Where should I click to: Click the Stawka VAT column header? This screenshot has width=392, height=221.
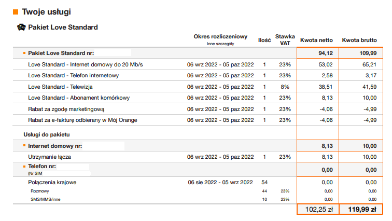pyautogui.click(x=285, y=39)
